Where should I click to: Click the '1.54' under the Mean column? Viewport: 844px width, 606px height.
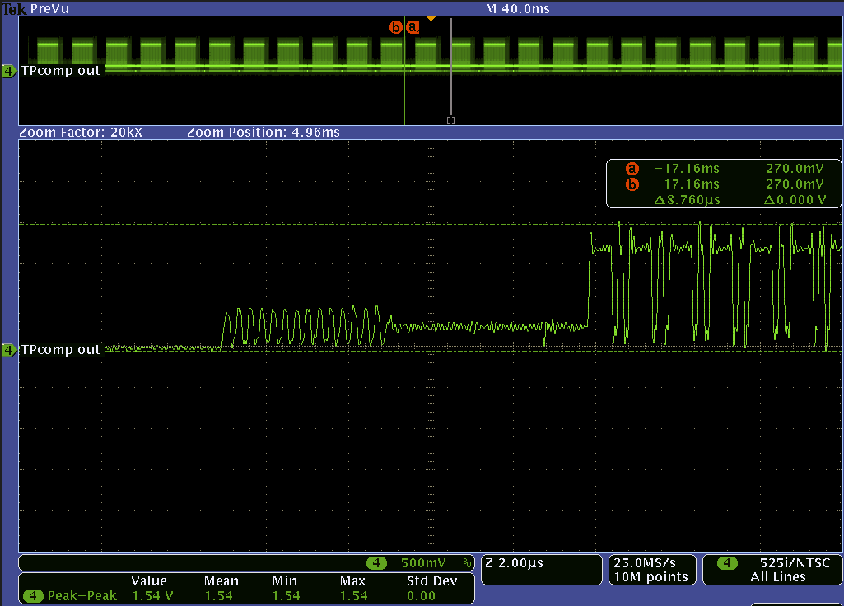218,596
